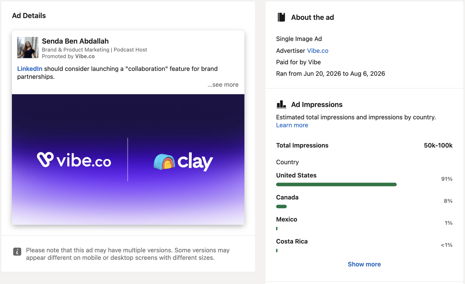Click the 50k-100k total impressions value
This screenshot has width=465, height=284.
pyautogui.click(x=438, y=145)
